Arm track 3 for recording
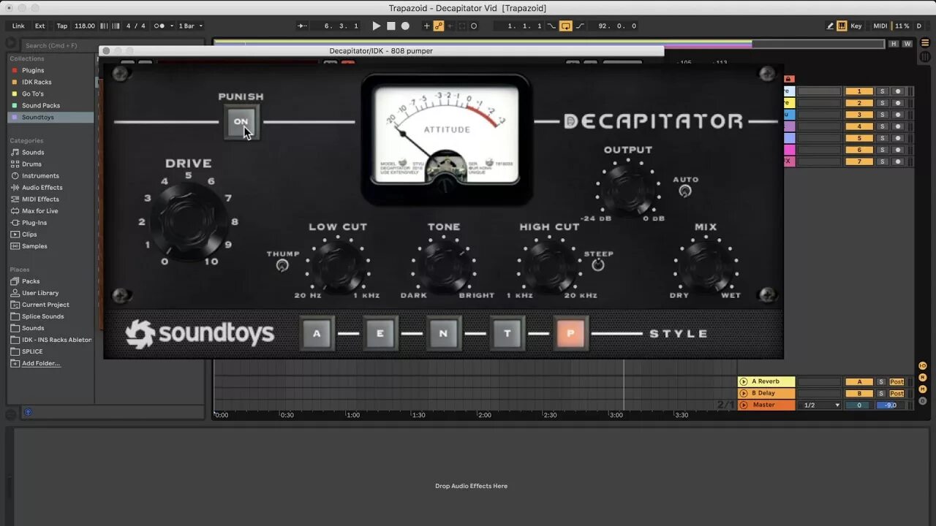Screen dimensions: 936x526 pyautogui.click(x=898, y=115)
